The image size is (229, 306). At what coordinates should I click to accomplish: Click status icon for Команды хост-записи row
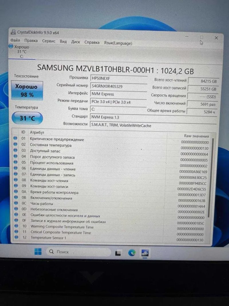point(16,185)
